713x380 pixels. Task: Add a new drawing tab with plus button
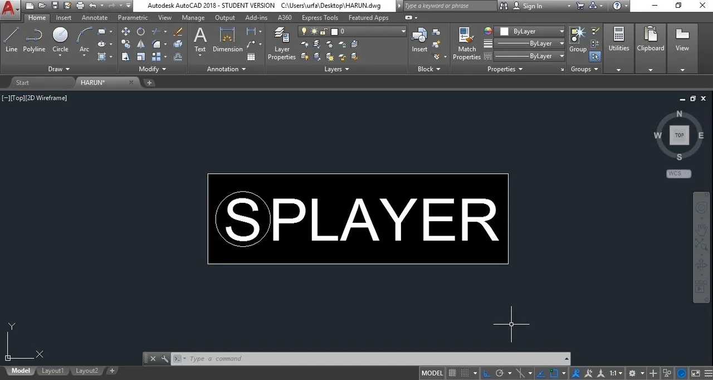[149, 82]
